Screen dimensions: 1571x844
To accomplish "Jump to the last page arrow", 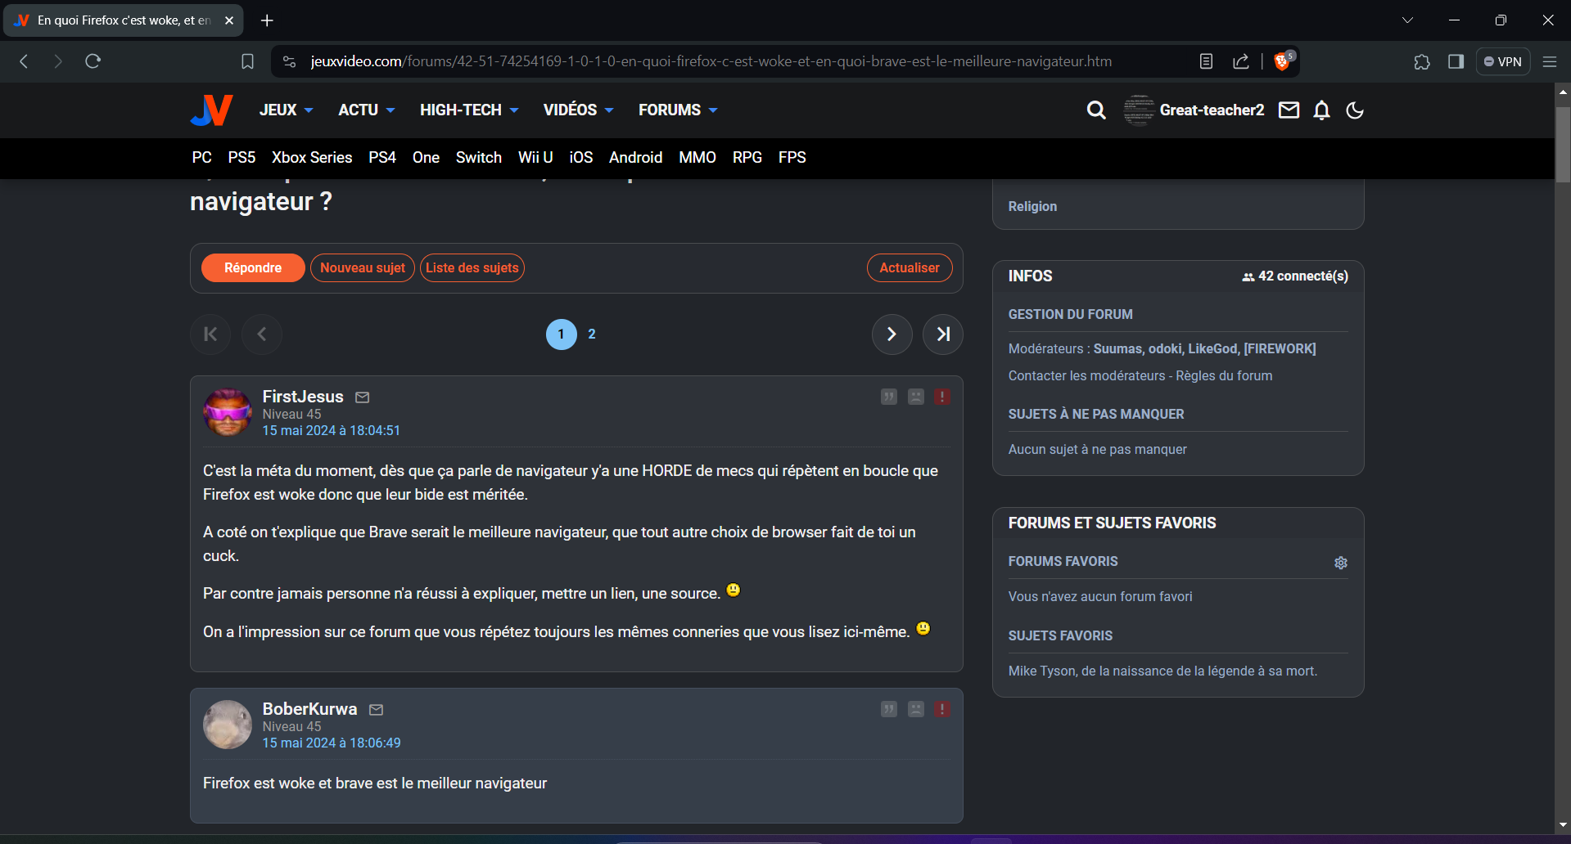I will pyautogui.click(x=943, y=334).
